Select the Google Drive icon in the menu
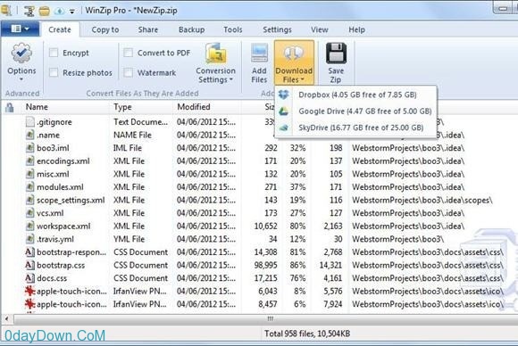This screenshot has height=346, width=518. [284, 111]
